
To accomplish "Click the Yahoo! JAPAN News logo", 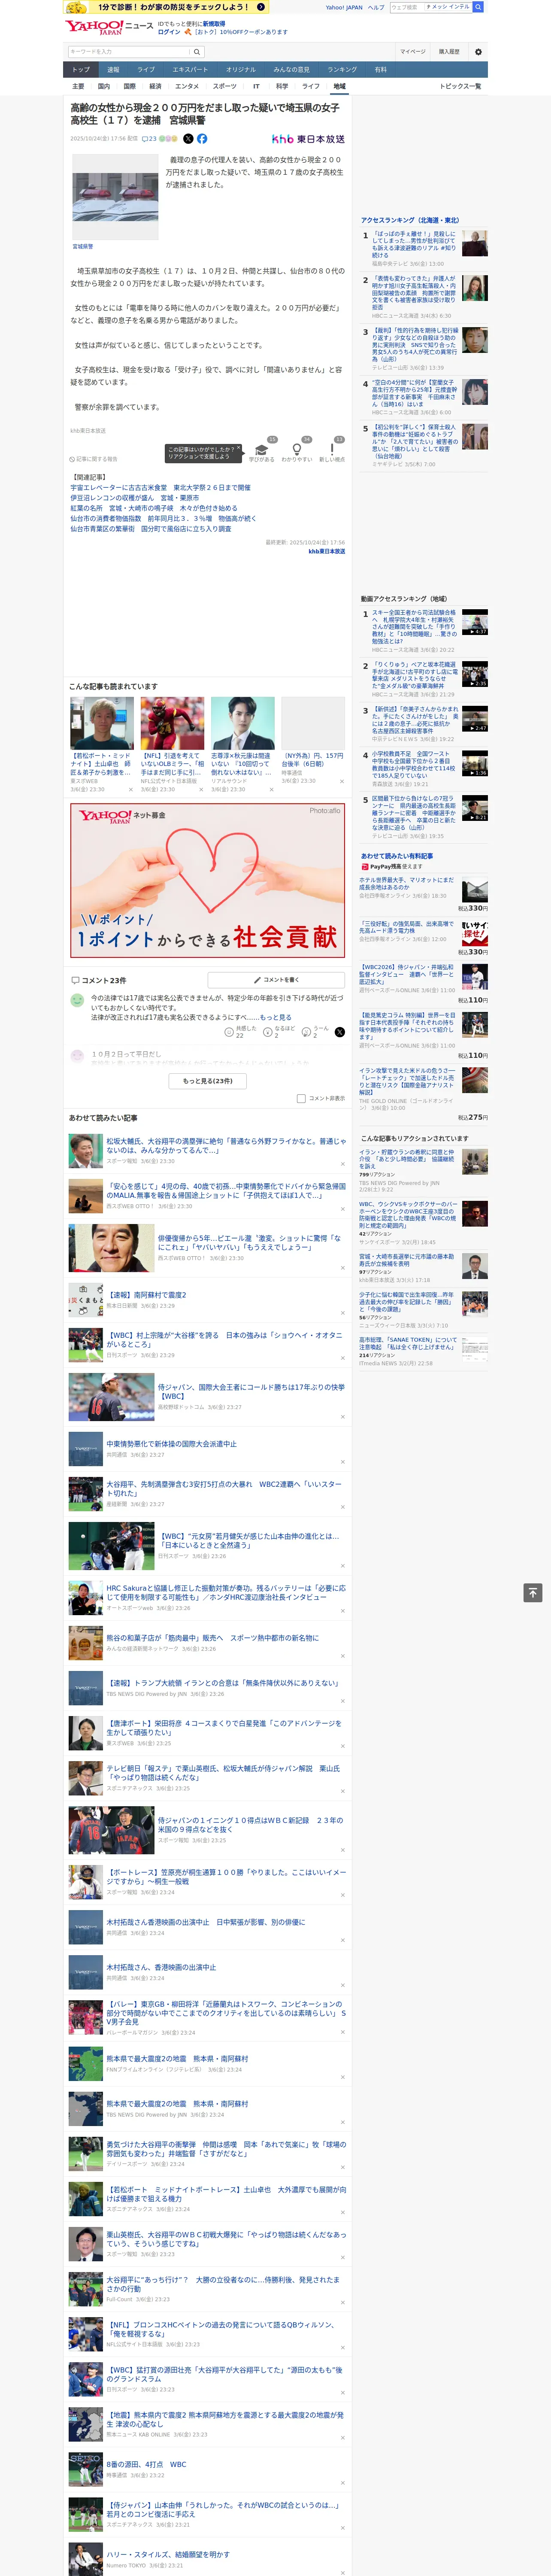I will click(110, 27).
